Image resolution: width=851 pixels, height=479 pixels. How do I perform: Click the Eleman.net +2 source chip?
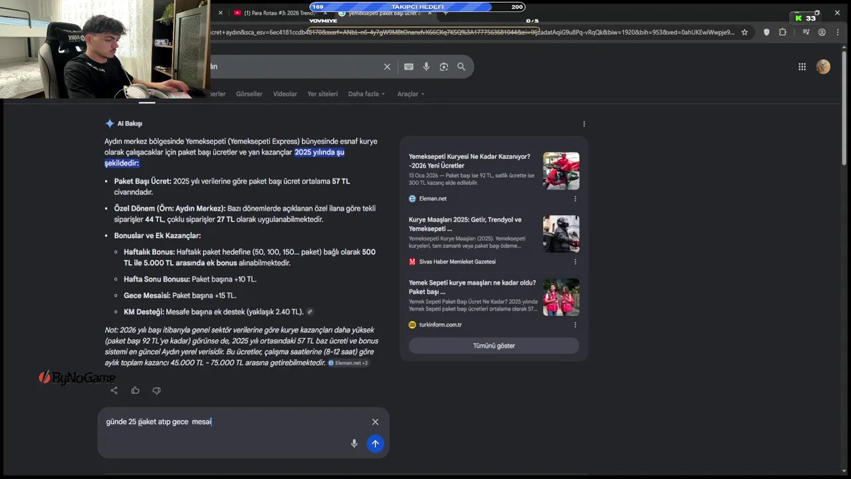[348, 363]
